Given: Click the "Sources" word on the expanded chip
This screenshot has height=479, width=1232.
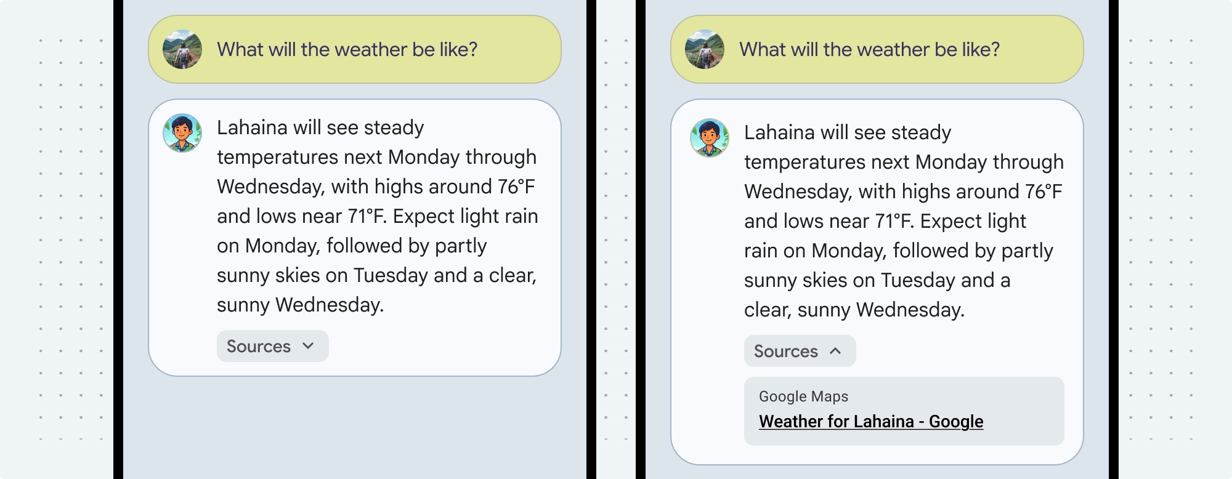Looking at the screenshot, I should point(785,351).
